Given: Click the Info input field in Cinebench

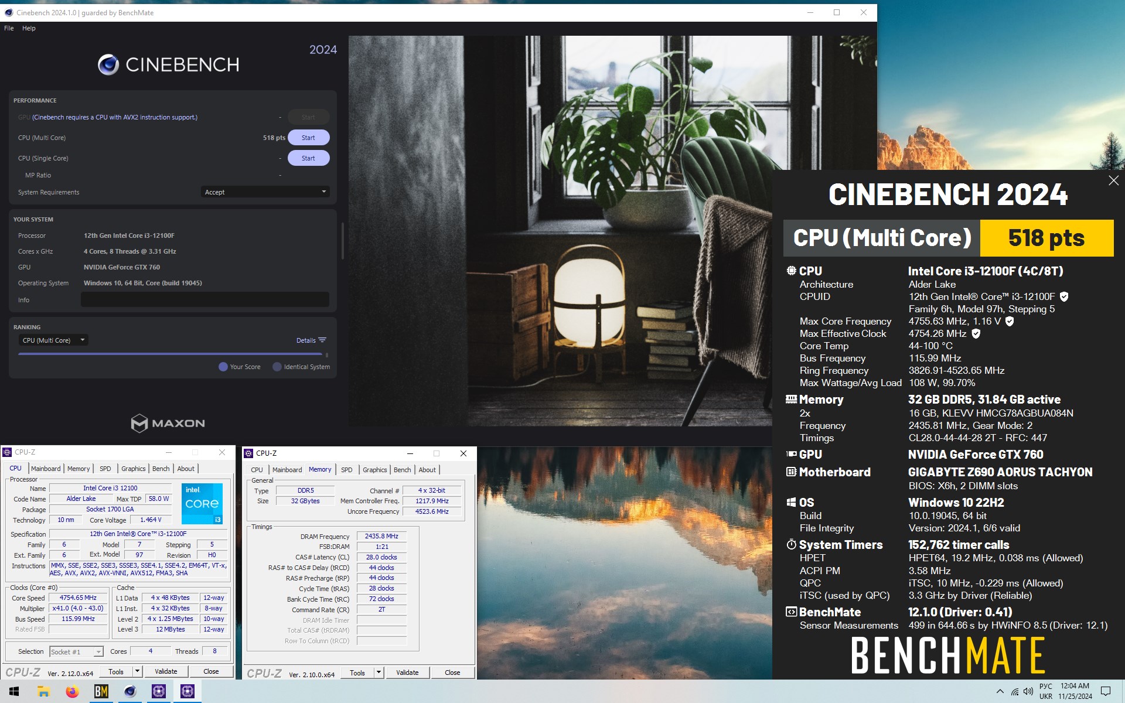Looking at the screenshot, I should click(205, 299).
